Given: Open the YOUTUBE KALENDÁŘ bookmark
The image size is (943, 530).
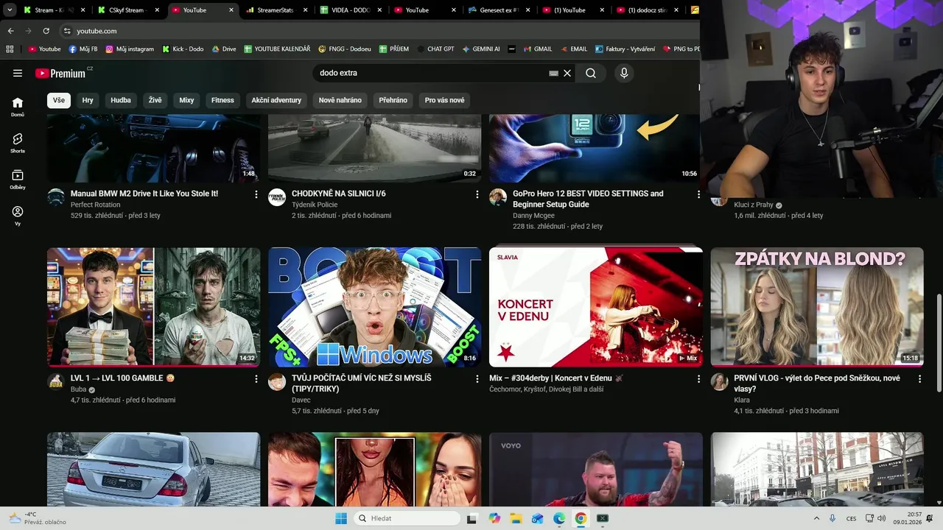Looking at the screenshot, I should click(x=276, y=49).
